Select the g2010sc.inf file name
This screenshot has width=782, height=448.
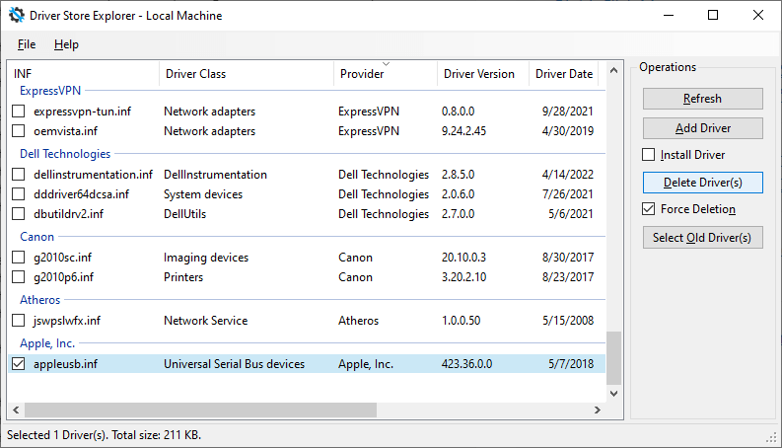point(63,257)
